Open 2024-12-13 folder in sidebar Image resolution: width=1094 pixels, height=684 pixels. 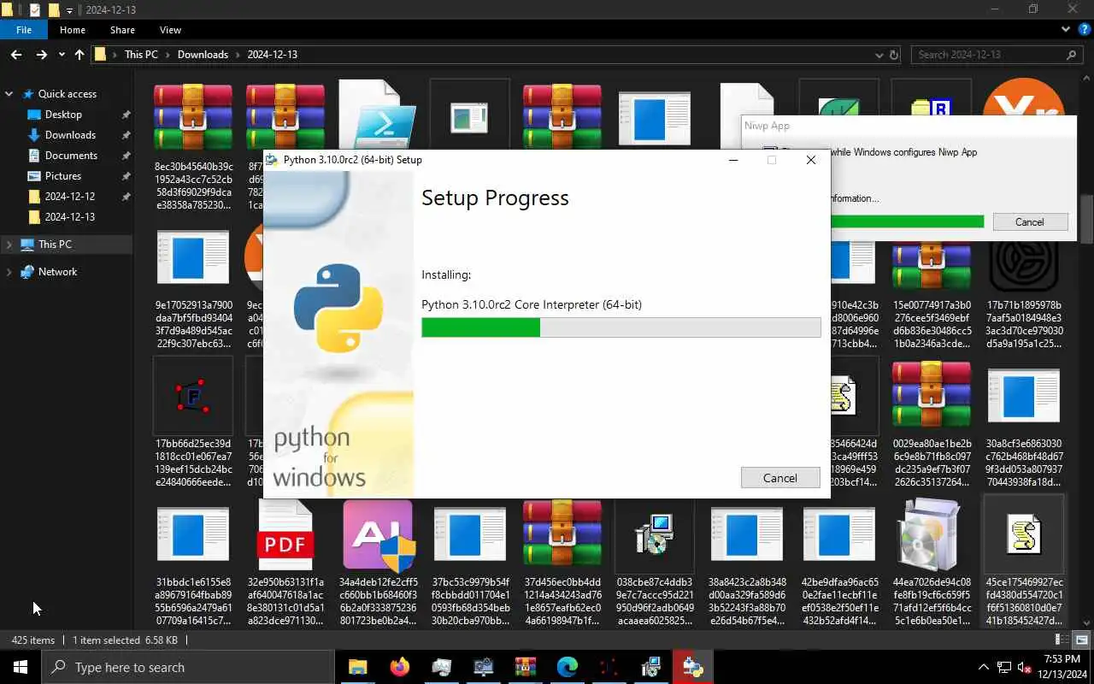(70, 217)
